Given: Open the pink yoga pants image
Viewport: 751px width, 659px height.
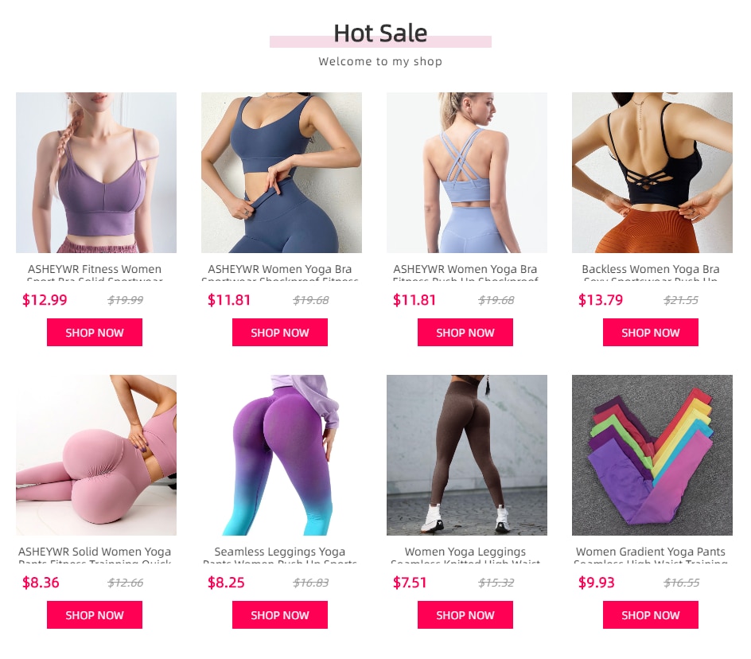Looking at the screenshot, I should tap(95, 454).
